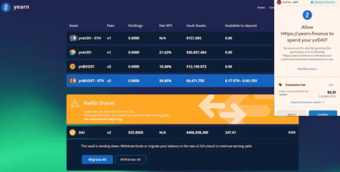The width and height of the screenshot is (340, 172).
Task: Collapse the DAI vault with HIDE
Action: click(292, 133)
